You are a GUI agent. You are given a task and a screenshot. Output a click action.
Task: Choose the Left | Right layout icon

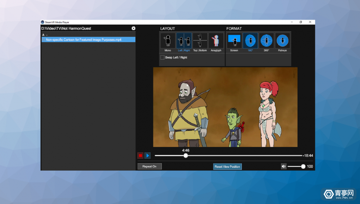184,41
